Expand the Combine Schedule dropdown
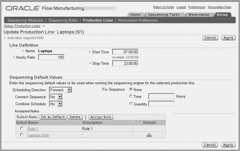Viewport: 240px width, 151px height. [56, 104]
